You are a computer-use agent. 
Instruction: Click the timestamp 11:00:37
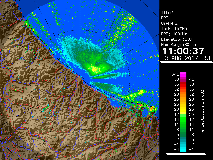(x=183, y=51)
